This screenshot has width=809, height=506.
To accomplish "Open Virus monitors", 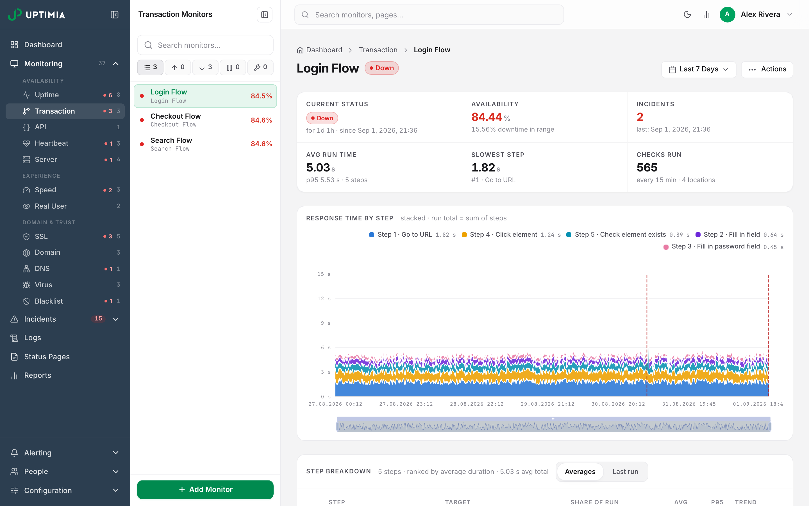I will click(65, 285).
